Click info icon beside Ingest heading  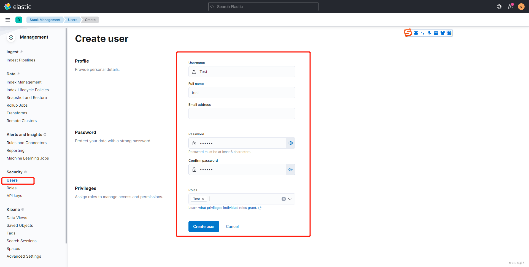(x=21, y=52)
